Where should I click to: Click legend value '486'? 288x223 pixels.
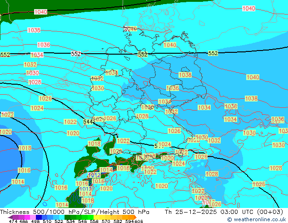(23, 221)
